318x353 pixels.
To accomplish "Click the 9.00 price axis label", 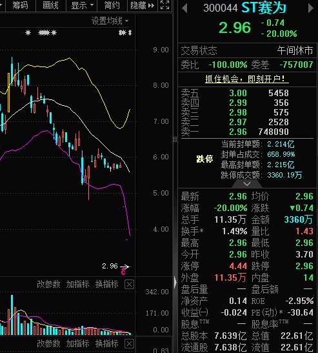I will (161, 50).
